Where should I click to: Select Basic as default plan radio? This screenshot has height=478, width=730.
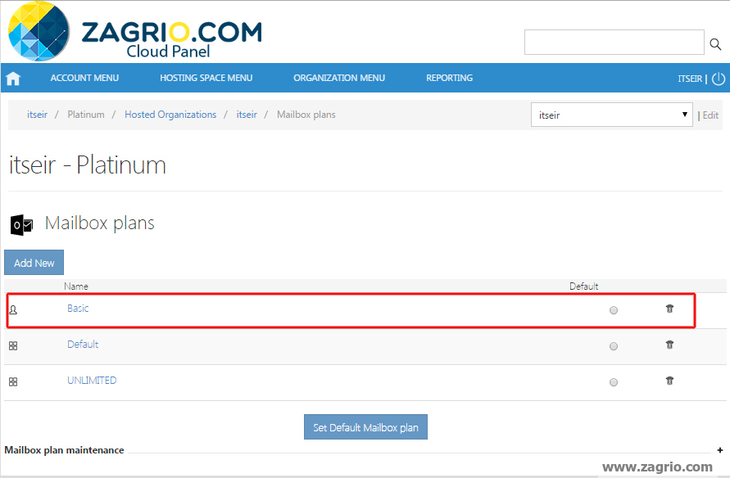[614, 310]
